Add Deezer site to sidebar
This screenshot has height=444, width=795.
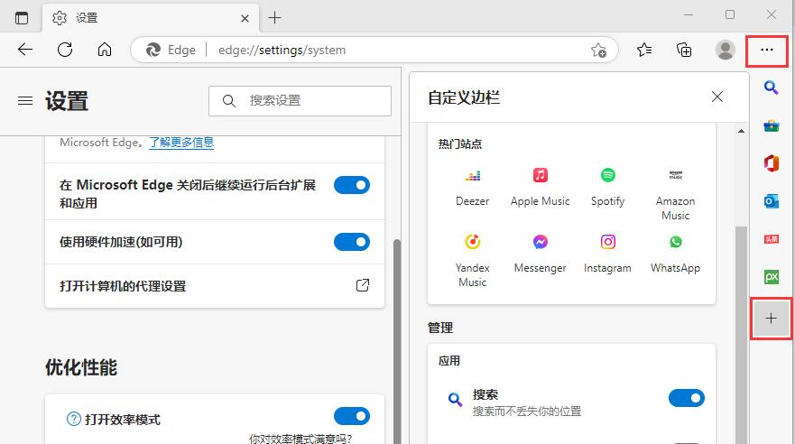(x=473, y=187)
